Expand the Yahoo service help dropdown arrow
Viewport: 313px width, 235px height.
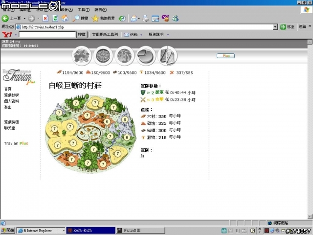168,35
